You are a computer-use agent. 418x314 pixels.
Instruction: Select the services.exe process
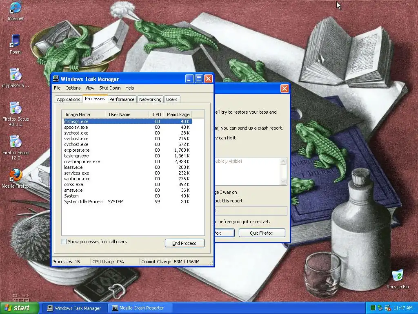click(127, 173)
